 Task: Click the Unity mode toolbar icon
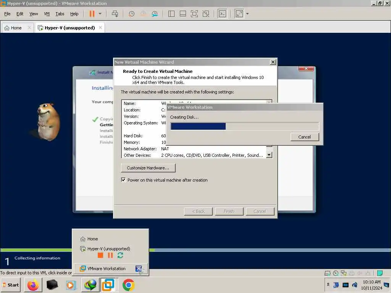click(206, 14)
